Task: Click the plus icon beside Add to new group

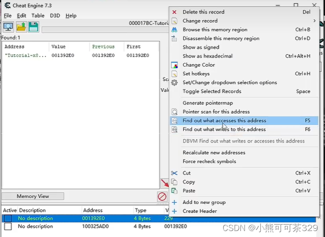Action: coord(174,203)
